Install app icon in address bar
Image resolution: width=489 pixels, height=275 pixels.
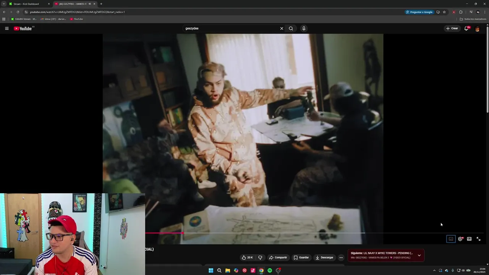(438, 12)
